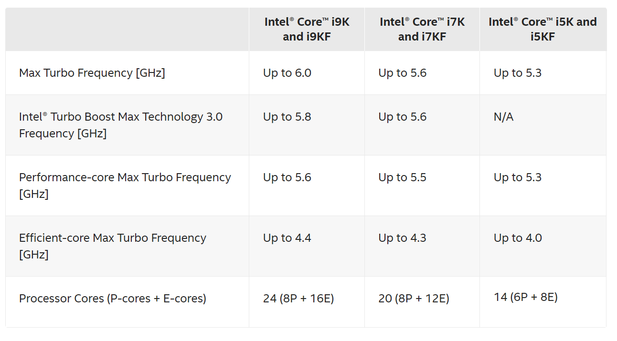The width and height of the screenshot is (617, 341).
Task: Select the Max Turbo Frequency [GHz] row label
Action: coord(92,73)
